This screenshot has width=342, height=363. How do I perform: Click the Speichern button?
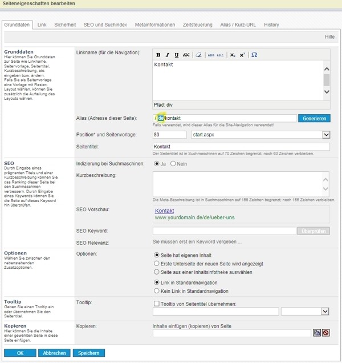(89, 353)
